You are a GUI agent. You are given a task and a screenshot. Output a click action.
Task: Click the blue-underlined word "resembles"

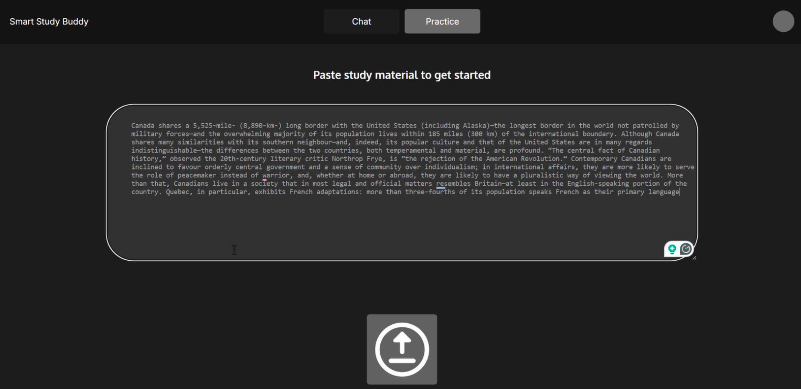click(x=453, y=184)
